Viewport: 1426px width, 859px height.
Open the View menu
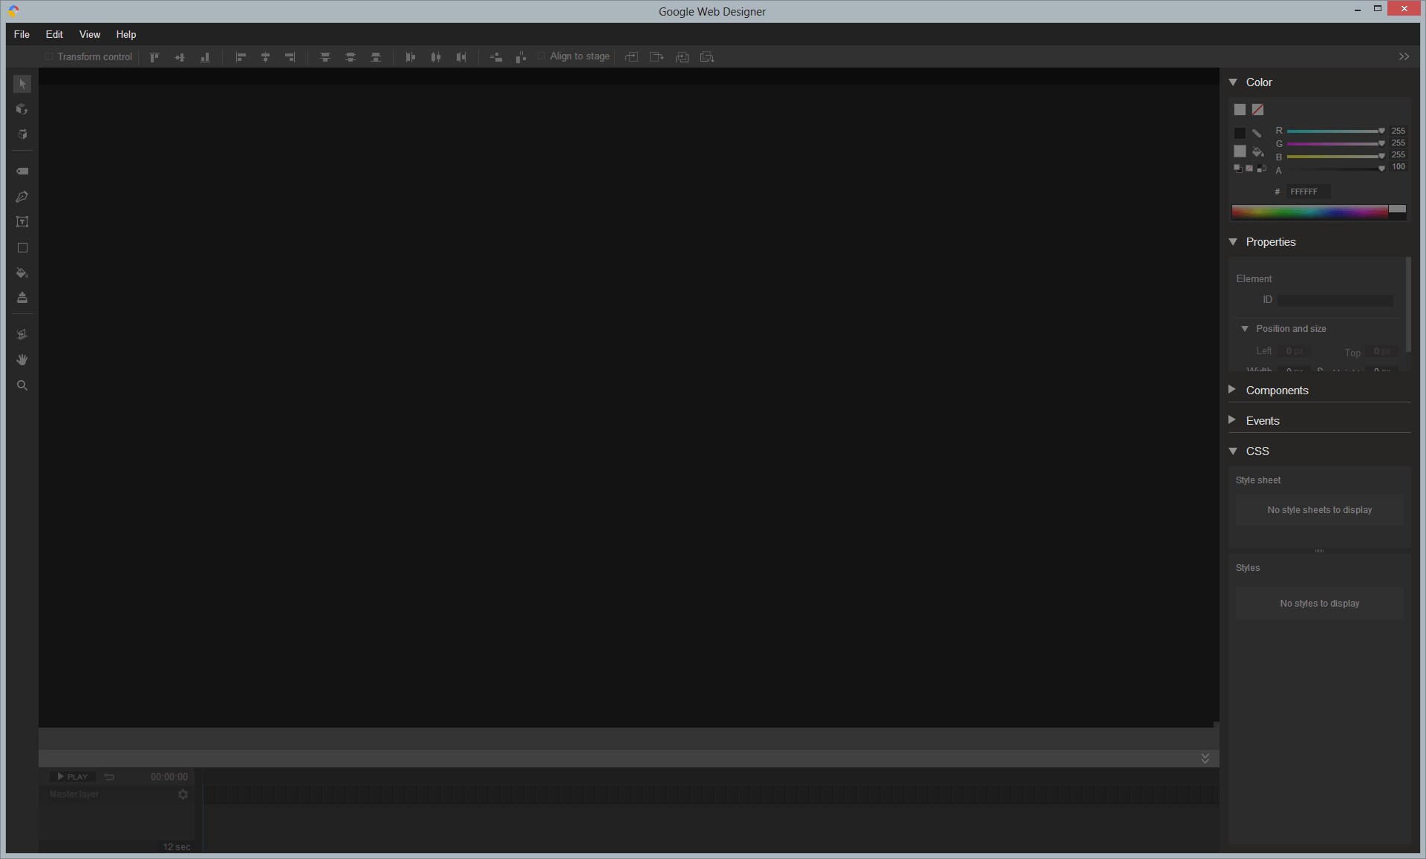coord(90,34)
